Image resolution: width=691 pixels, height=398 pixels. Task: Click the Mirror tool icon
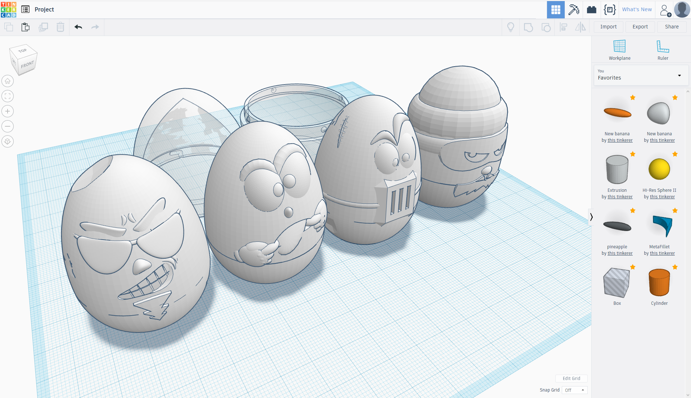coord(581,27)
